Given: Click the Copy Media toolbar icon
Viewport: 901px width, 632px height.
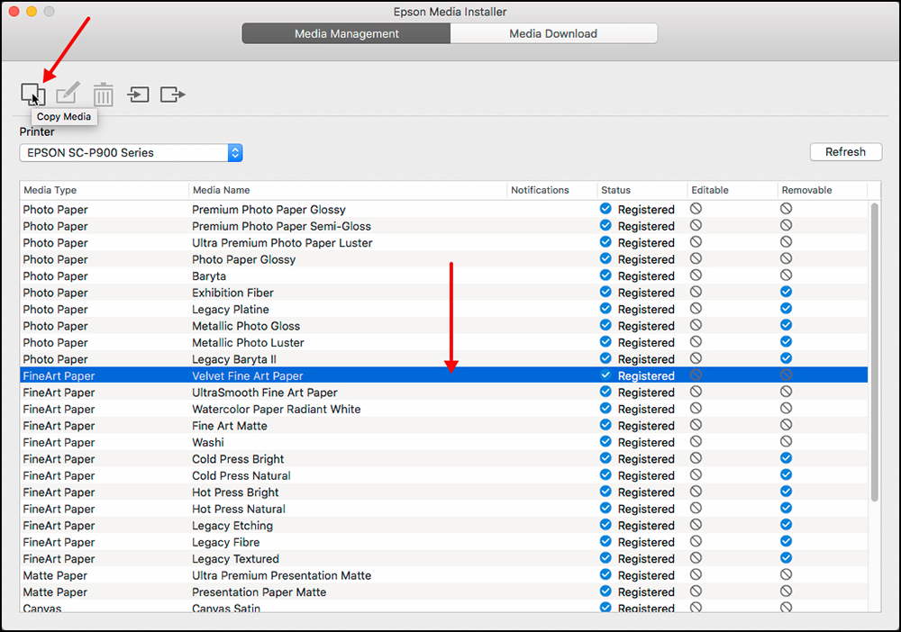Looking at the screenshot, I should click(x=32, y=95).
